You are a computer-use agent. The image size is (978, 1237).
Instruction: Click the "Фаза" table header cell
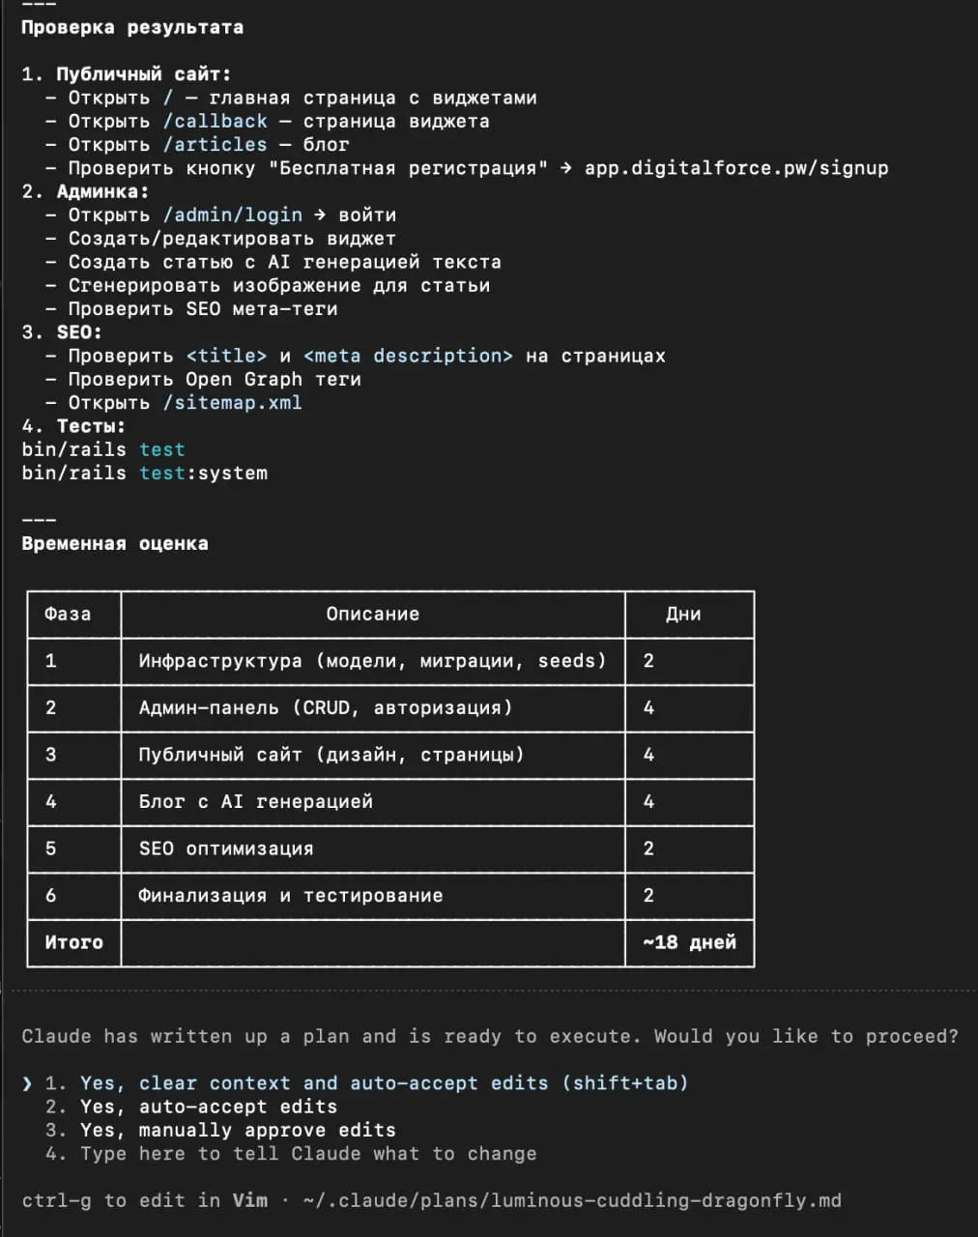pos(74,614)
